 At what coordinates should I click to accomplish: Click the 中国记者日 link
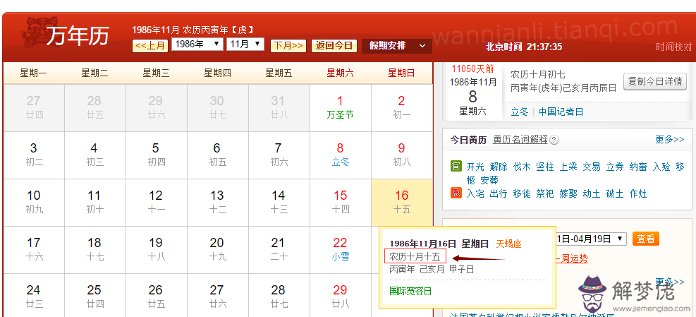(x=561, y=112)
